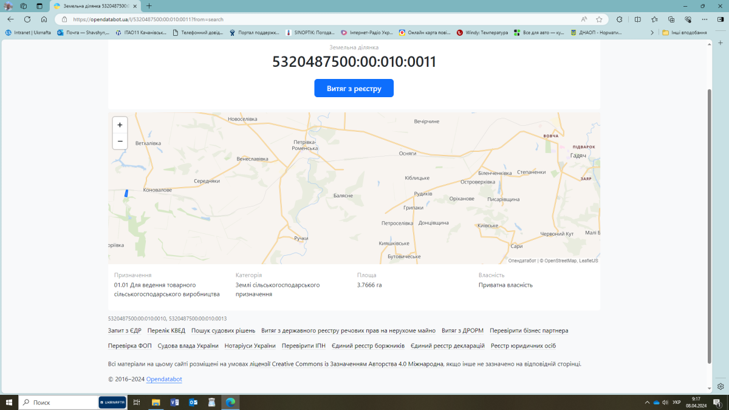Open the 'Нотаріуси України' footer link
Viewport: 729px width, 410px height.
pyautogui.click(x=250, y=346)
